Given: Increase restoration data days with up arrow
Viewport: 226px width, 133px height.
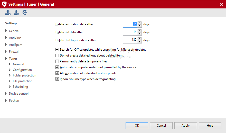Looking at the screenshot, I should click(140, 23).
